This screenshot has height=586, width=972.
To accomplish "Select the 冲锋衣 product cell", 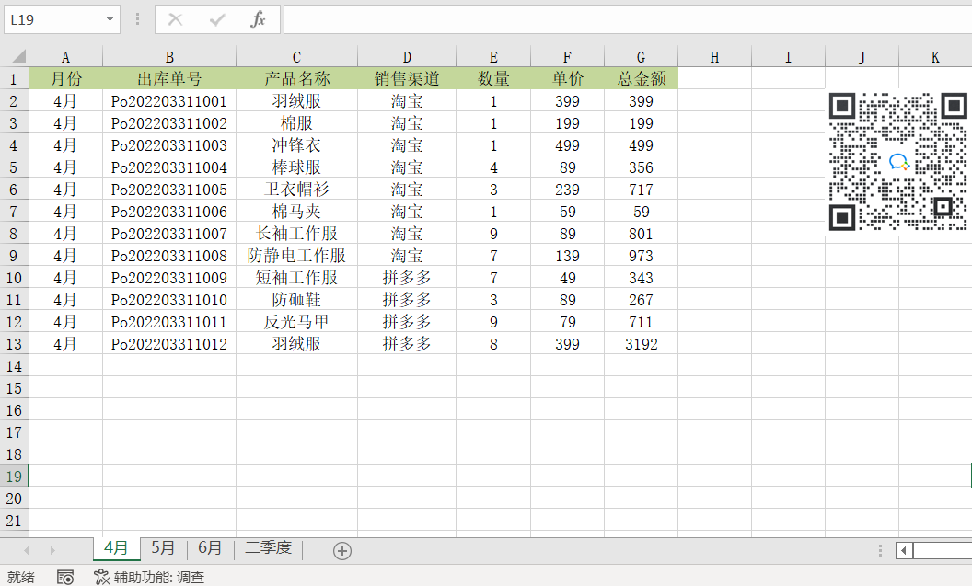I will point(297,145).
